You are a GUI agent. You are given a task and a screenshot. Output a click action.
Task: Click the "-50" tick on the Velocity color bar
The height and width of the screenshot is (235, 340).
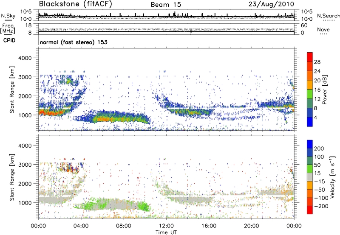click(320, 190)
